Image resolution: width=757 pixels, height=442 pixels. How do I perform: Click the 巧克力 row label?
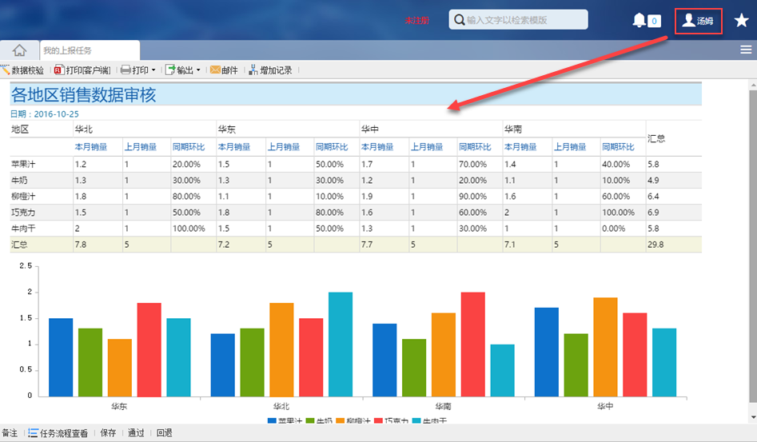click(x=23, y=213)
